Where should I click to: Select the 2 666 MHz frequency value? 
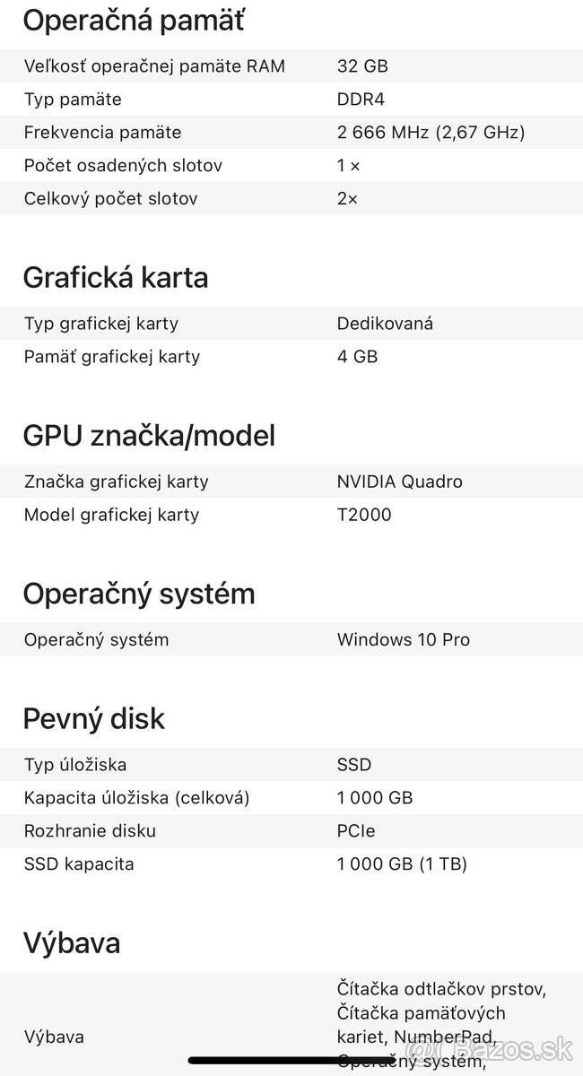pos(431,132)
